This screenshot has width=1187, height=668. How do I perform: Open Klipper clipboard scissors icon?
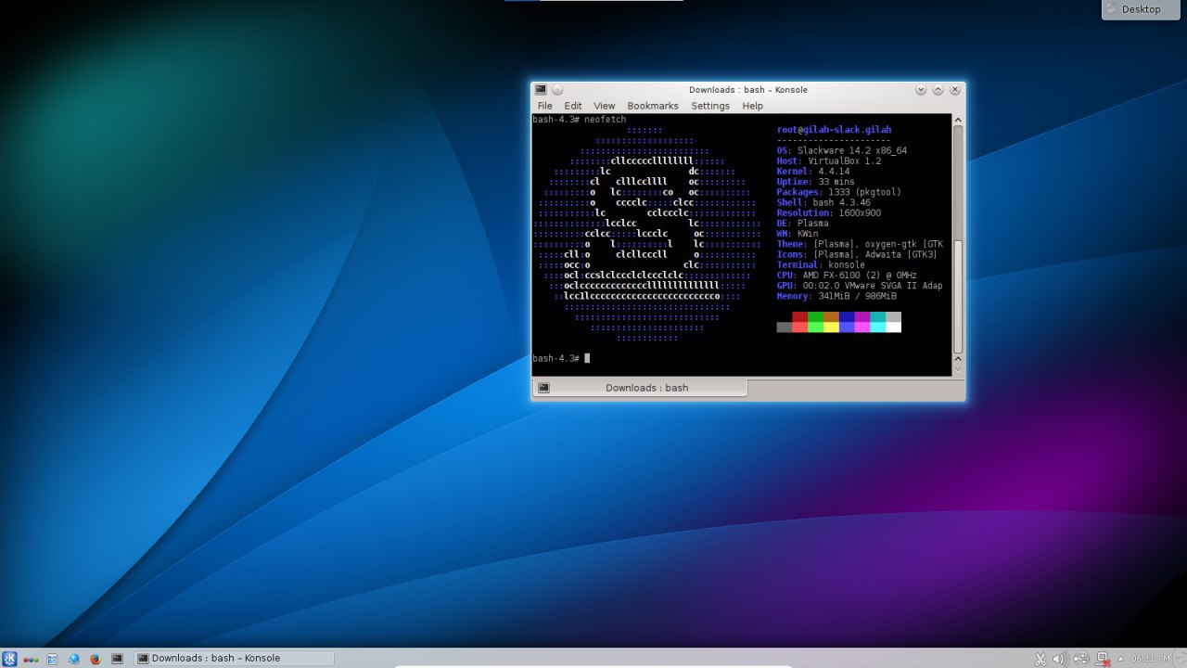[x=1040, y=659]
